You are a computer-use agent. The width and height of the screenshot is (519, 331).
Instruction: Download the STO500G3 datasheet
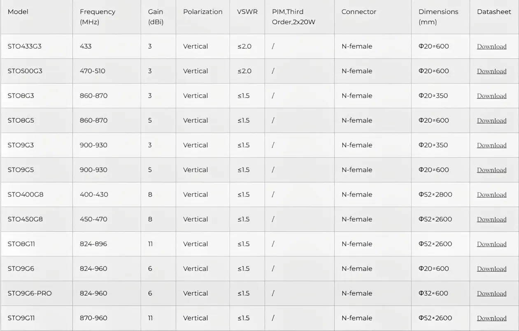tap(491, 71)
